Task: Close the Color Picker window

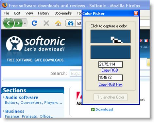Action: [136, 13]
